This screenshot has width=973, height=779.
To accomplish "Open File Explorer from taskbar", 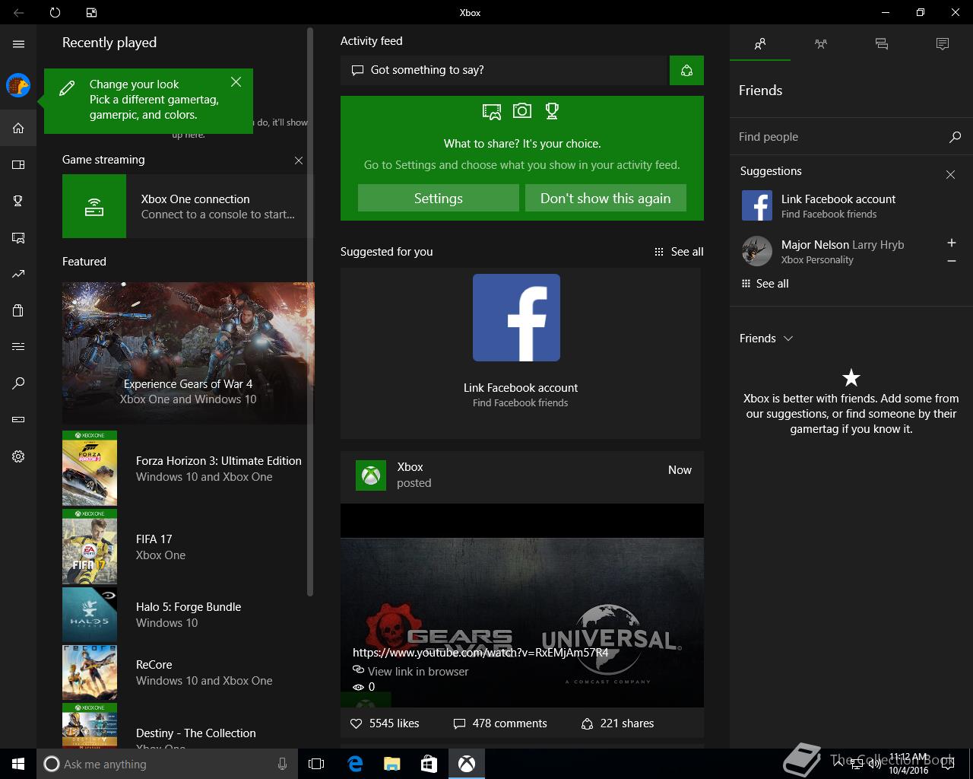I will [x=391, y=764].
